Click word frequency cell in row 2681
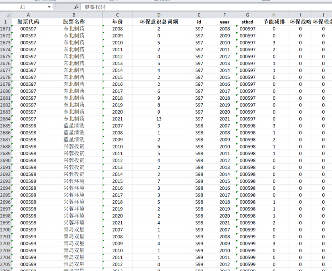This screenshot has height=271, width=332. coord(159,98)
